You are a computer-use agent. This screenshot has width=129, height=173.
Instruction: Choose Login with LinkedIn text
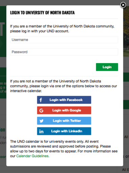click(67, 131)
